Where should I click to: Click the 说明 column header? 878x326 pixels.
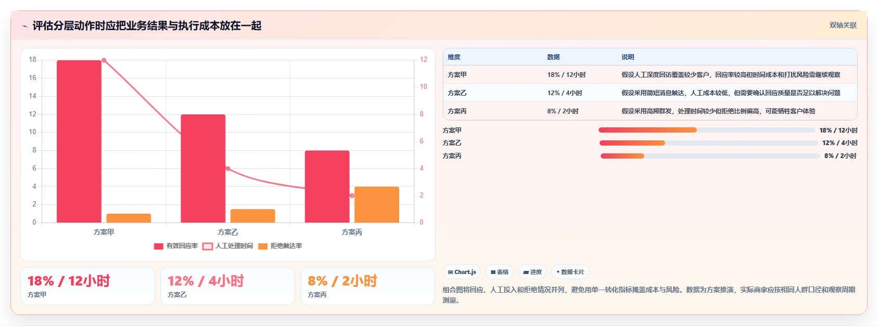628,57
